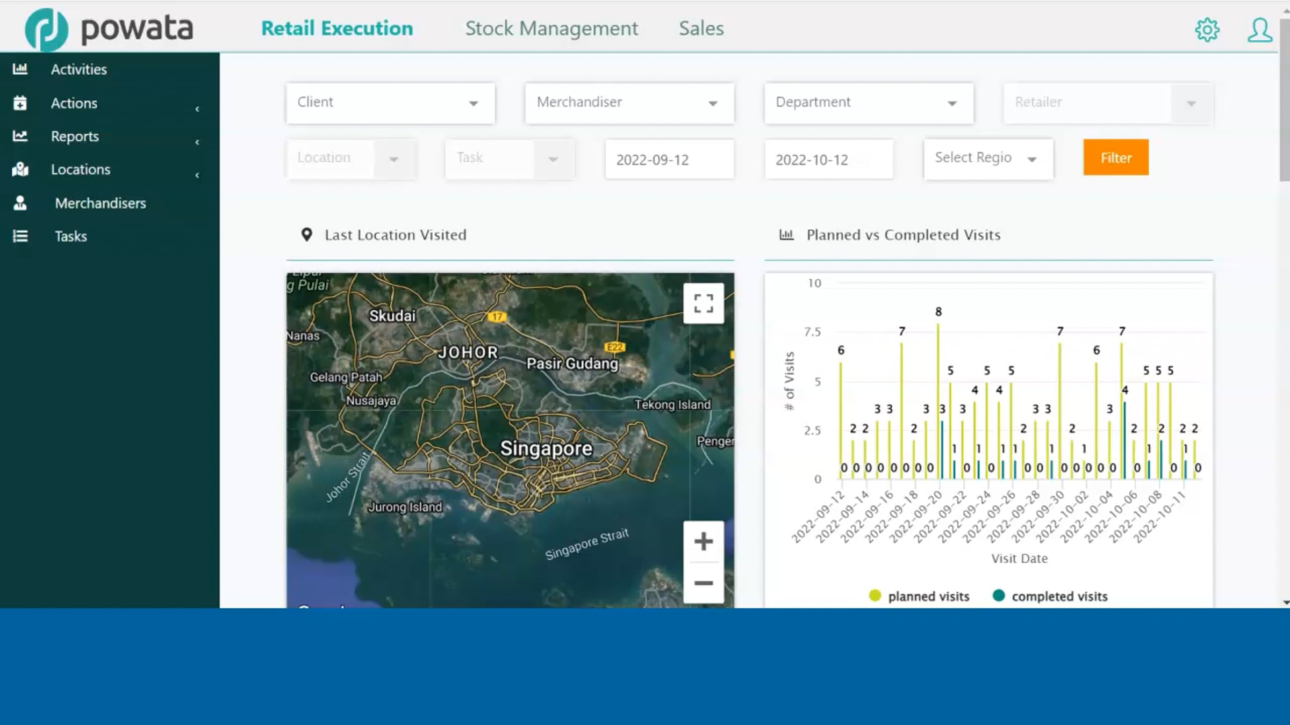Toggle completed visits legend series
Image resolution: width=1290 pixels, height=725 pixels.
pyautogui.click(x=1050, y=596)
